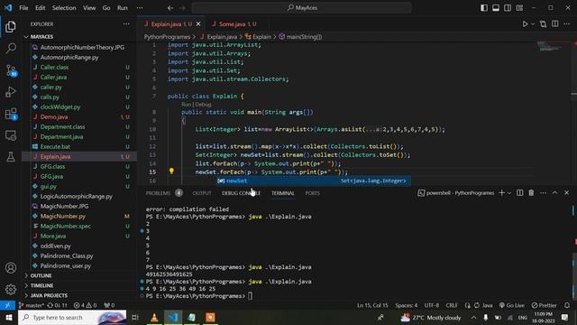
Task: Open Palindrome_user.py file
Action: click(x=66, y=265)
